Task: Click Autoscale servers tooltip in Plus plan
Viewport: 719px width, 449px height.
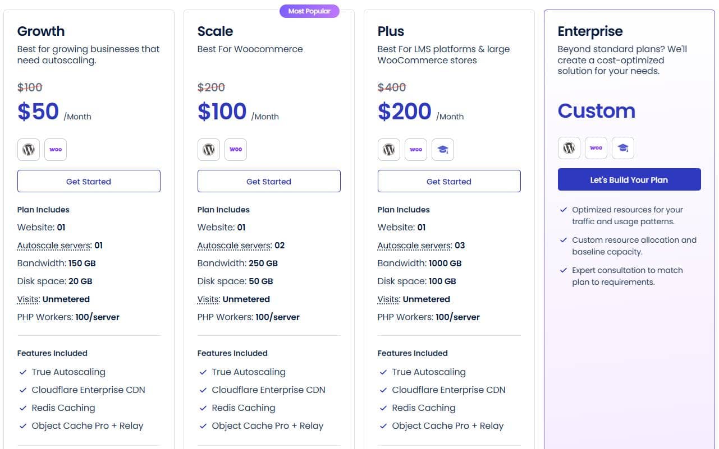Action: click(414, 246)
